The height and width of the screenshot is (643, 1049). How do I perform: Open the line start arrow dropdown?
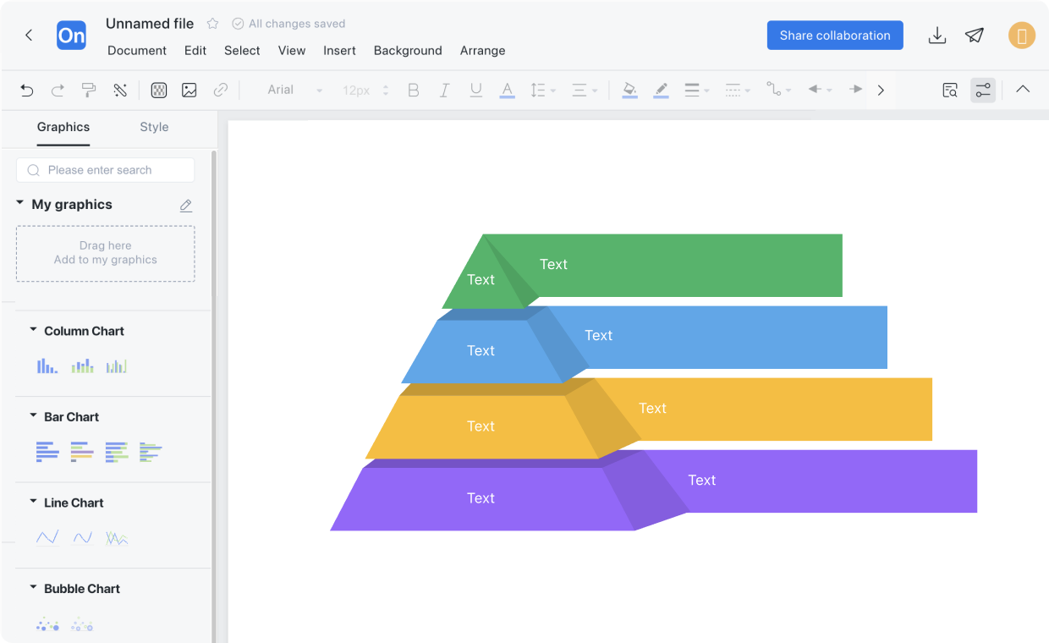pyautogui.click(x=820, y=90)
